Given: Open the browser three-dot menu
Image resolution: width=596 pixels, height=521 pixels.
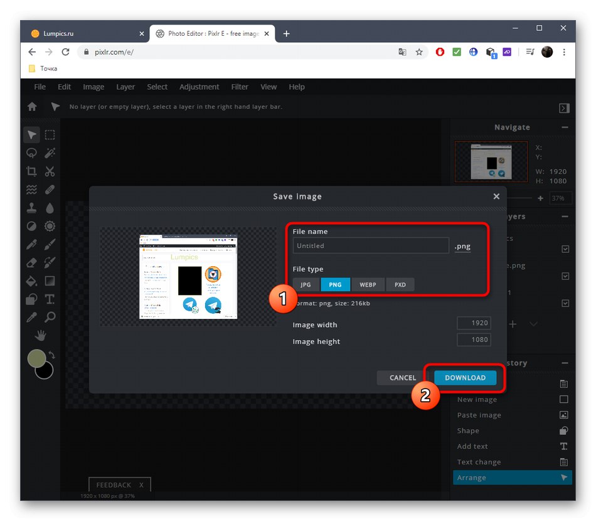Looking at the screenshot, I should pyautogui.click(x=564, y=52).
